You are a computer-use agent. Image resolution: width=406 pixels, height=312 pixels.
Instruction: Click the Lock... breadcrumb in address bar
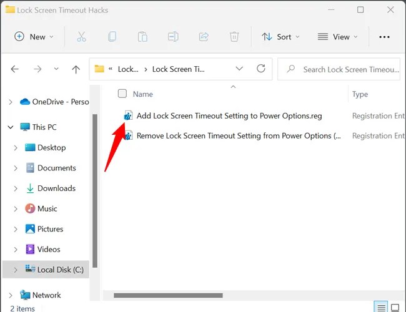pyautogui.click(x=128, y=69)
